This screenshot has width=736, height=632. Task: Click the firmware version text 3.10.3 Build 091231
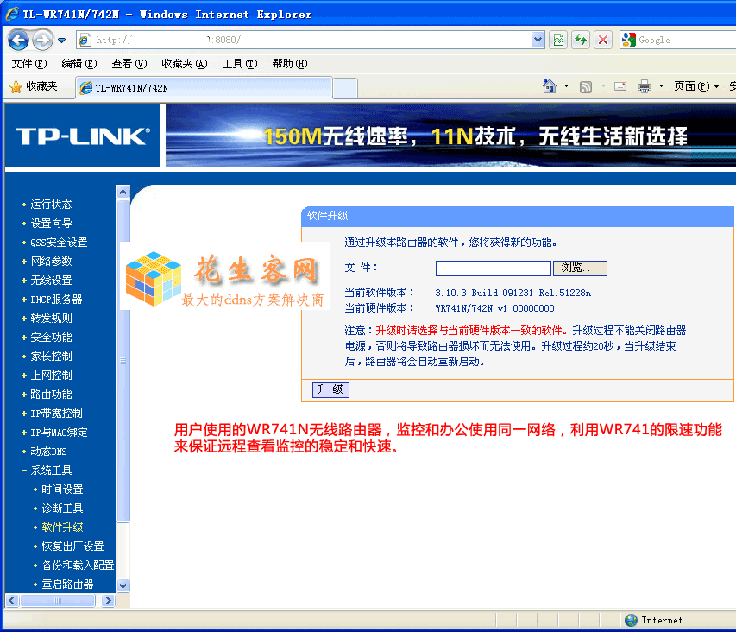click(513, 293)
